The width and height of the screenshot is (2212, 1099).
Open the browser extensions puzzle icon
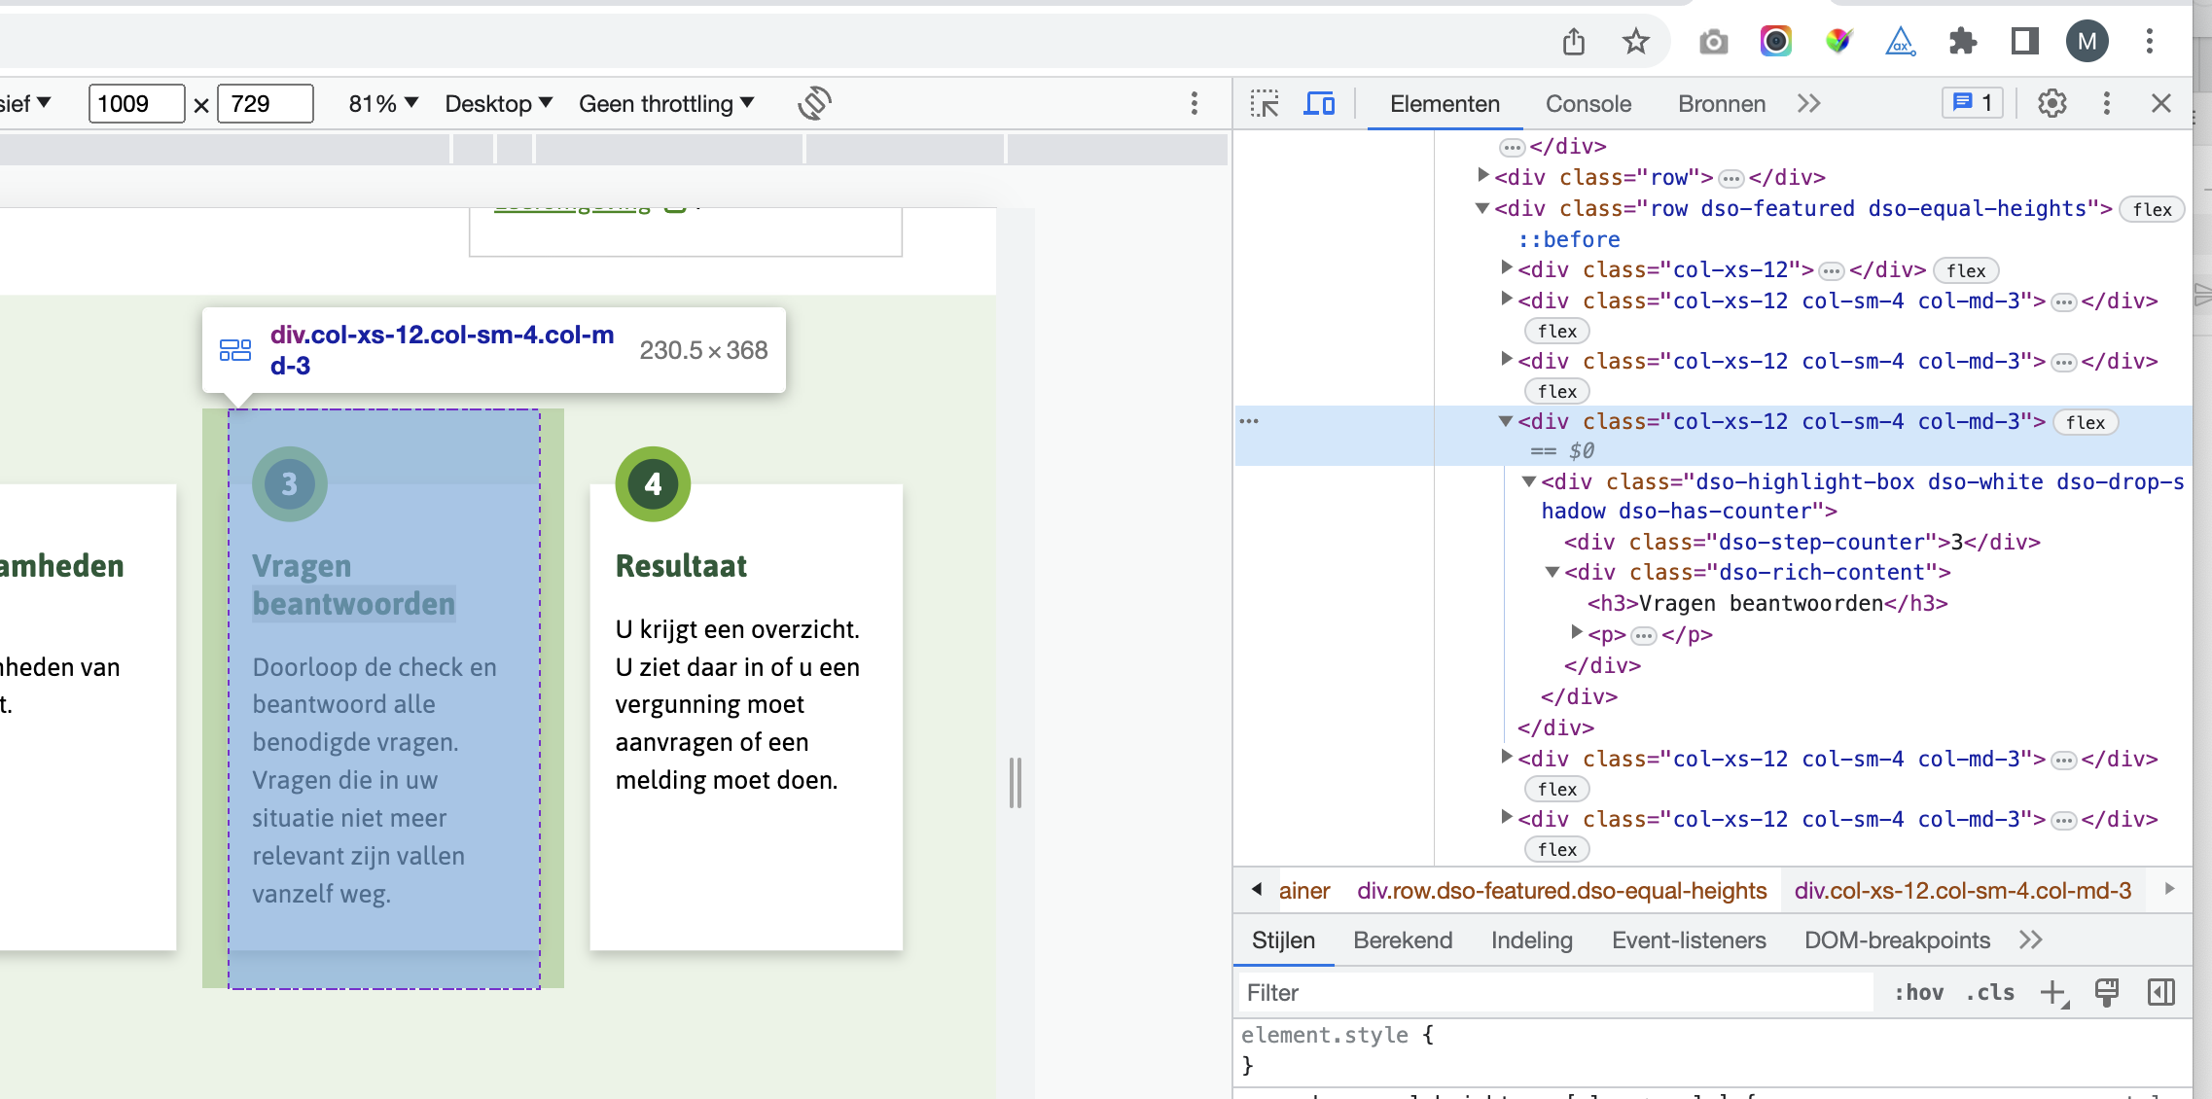pyautogui.click(x=1962, y=41)
